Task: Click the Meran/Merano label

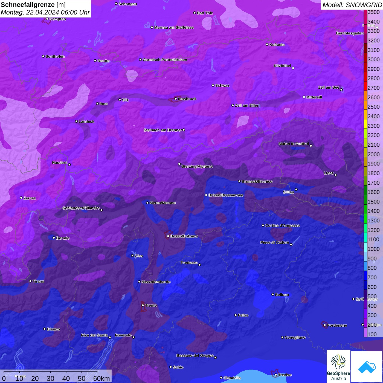Action: click(x=163, y=203)
